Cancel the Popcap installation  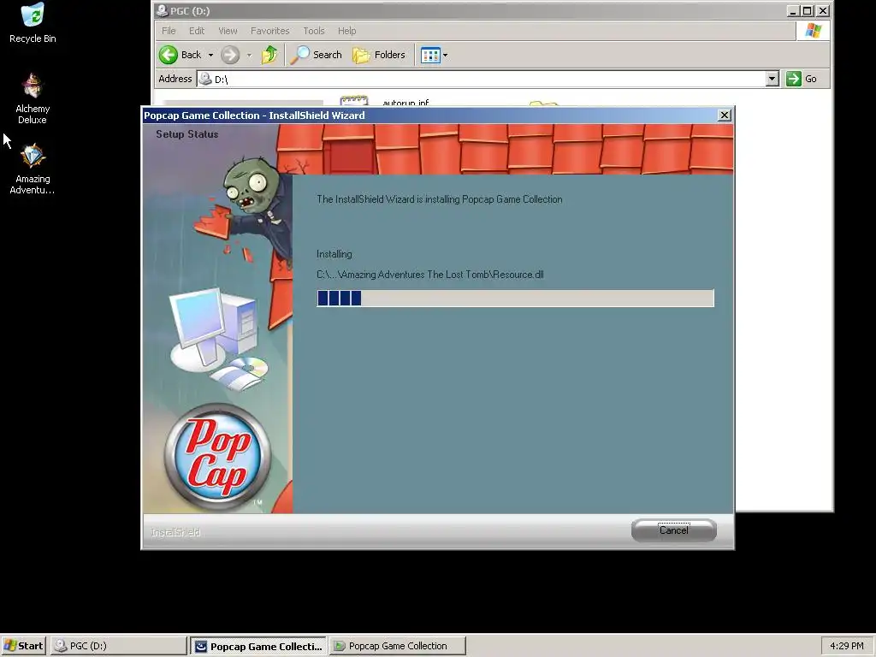pos(674,530)
